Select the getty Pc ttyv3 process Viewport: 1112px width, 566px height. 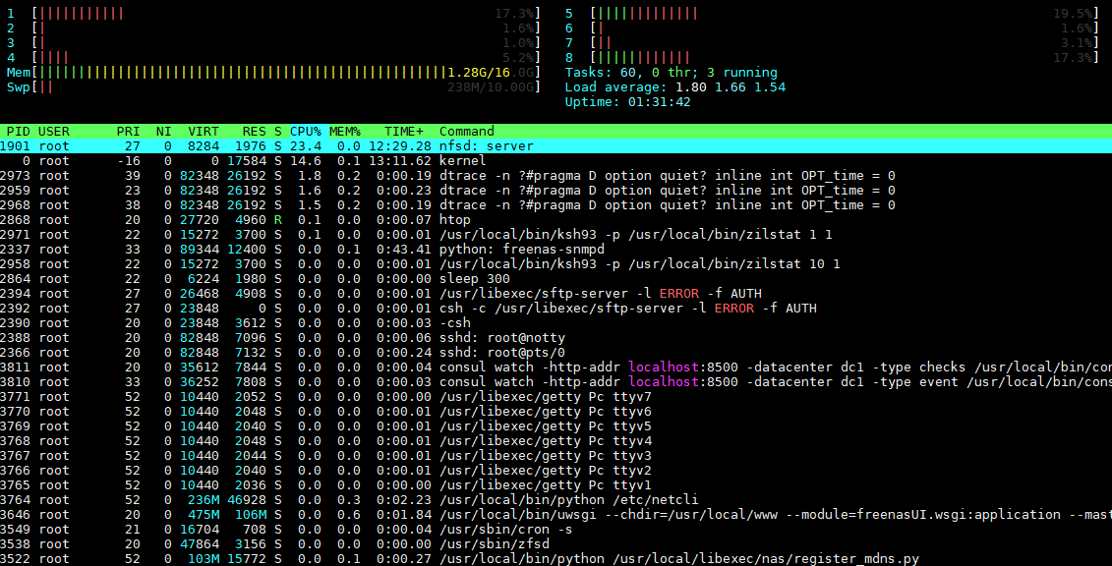556,456
